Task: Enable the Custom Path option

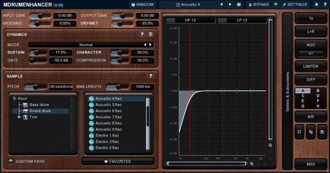Action: tap(11, 161)
